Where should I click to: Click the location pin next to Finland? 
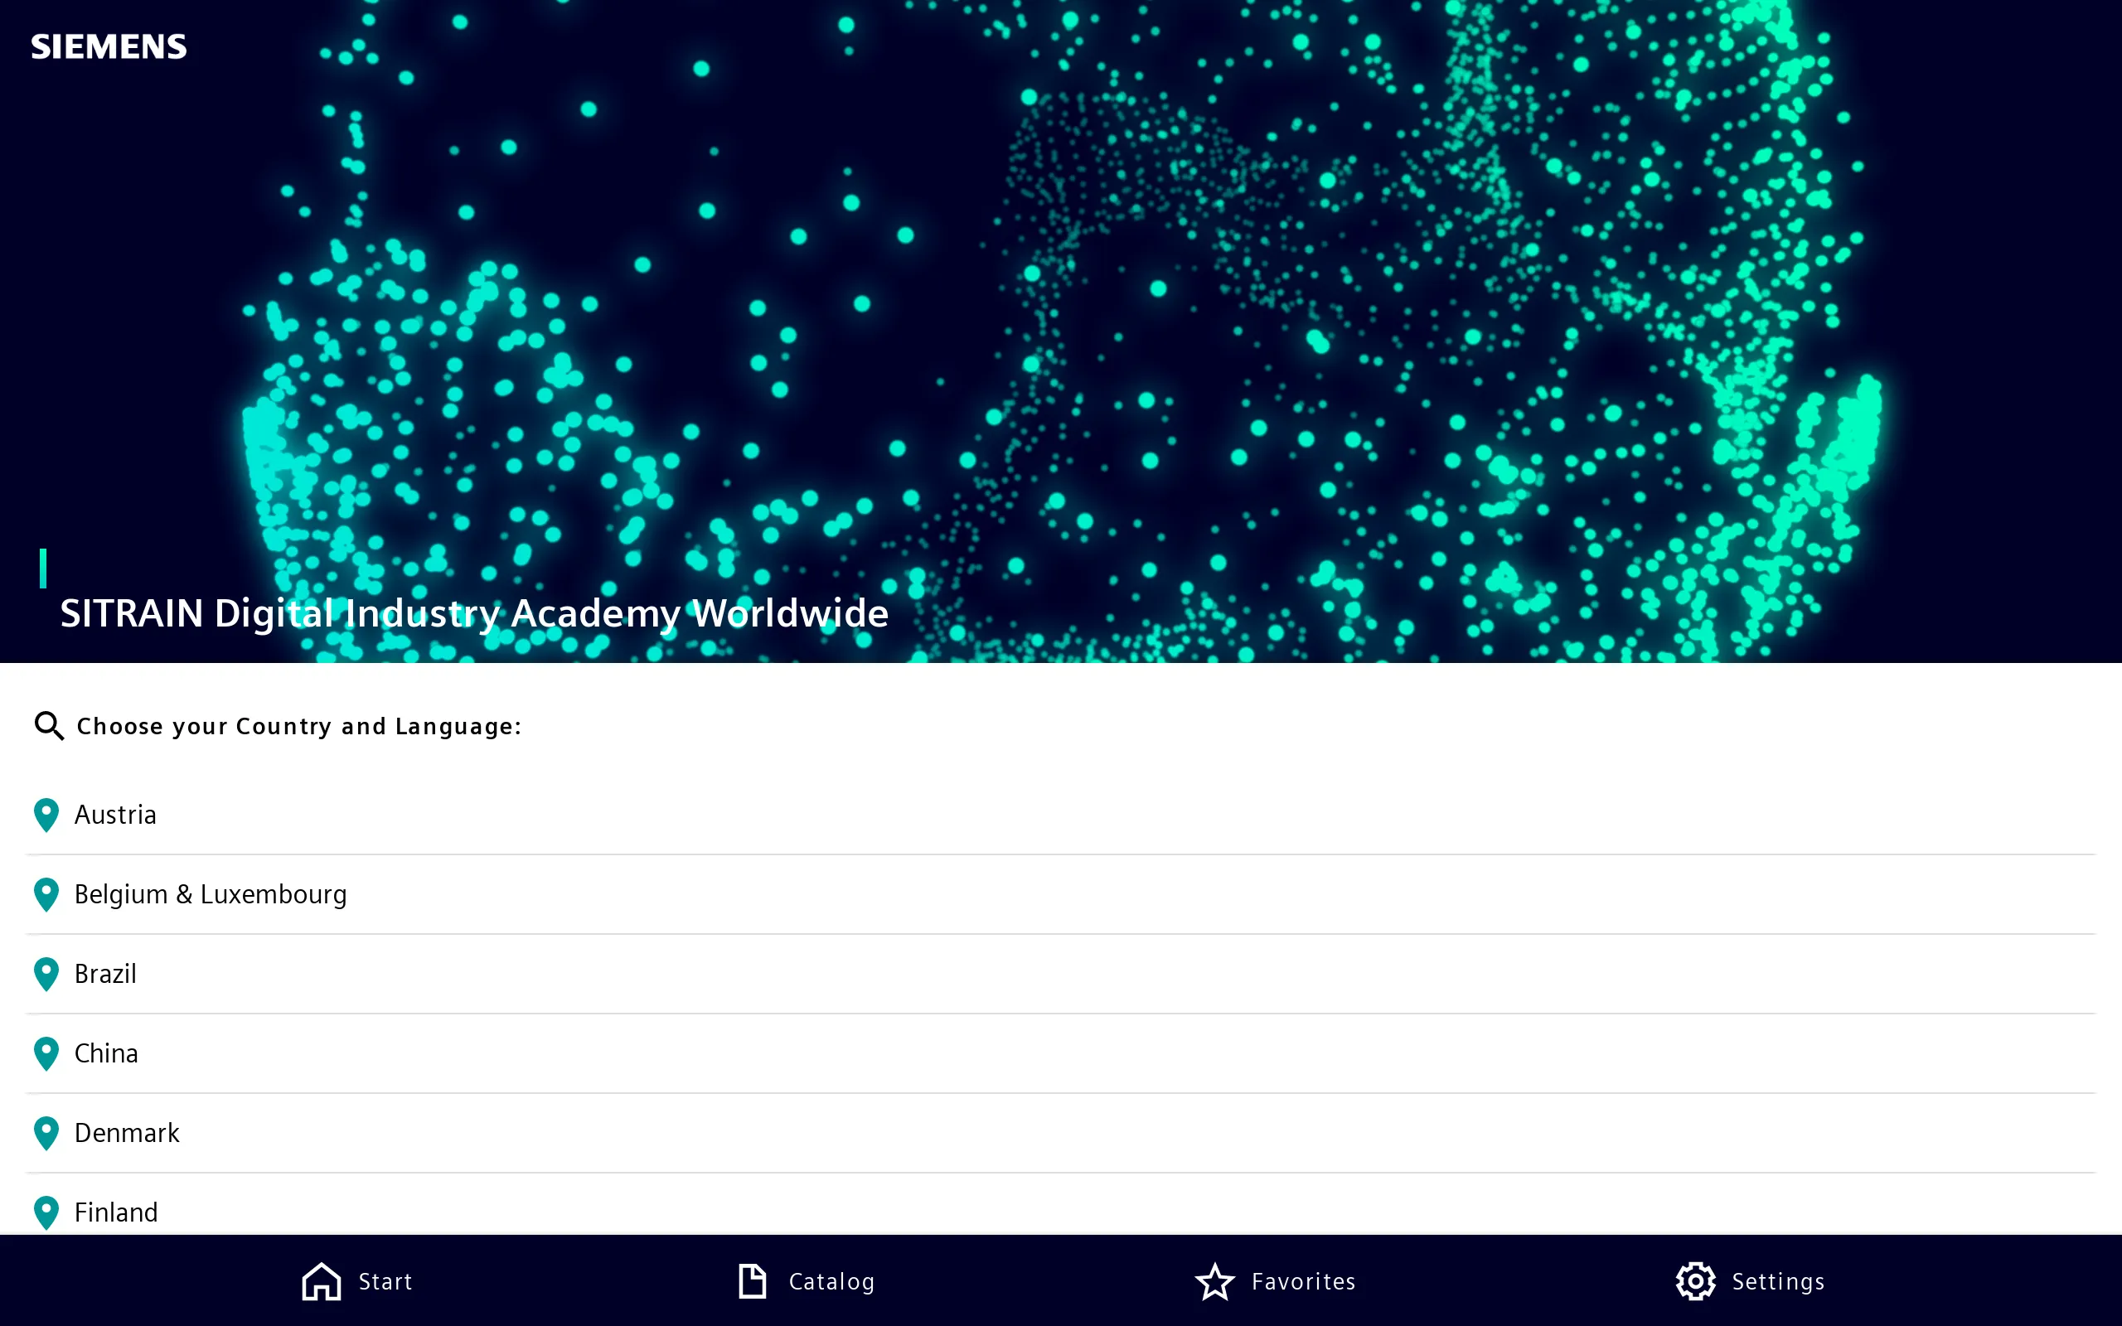point(46,1212)
